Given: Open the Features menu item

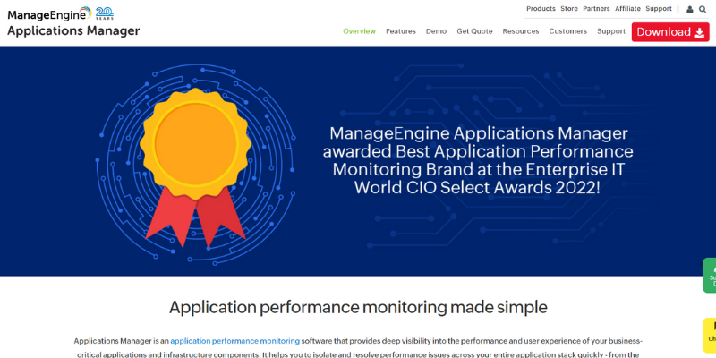Looking at the screenshot, I should (x=400, y=31).
